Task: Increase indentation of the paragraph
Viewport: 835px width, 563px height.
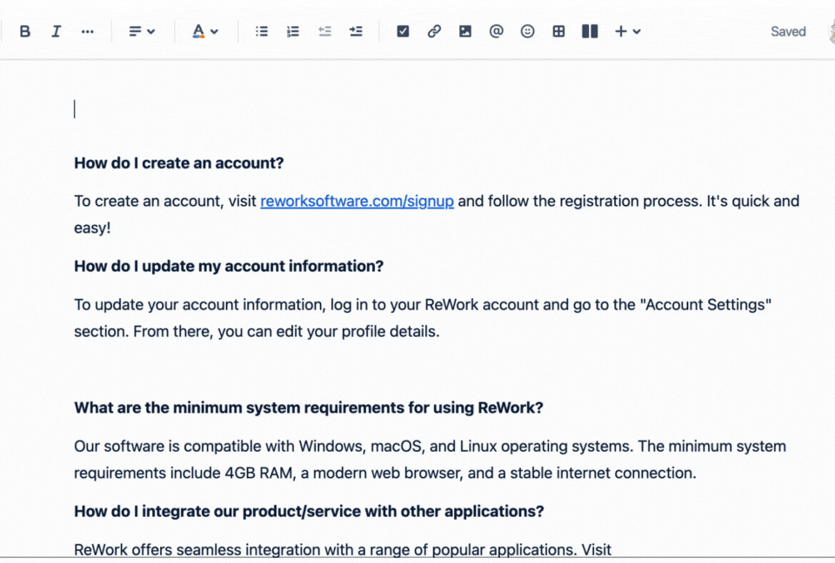Action: pyautogui.click(x=356, y=30)
